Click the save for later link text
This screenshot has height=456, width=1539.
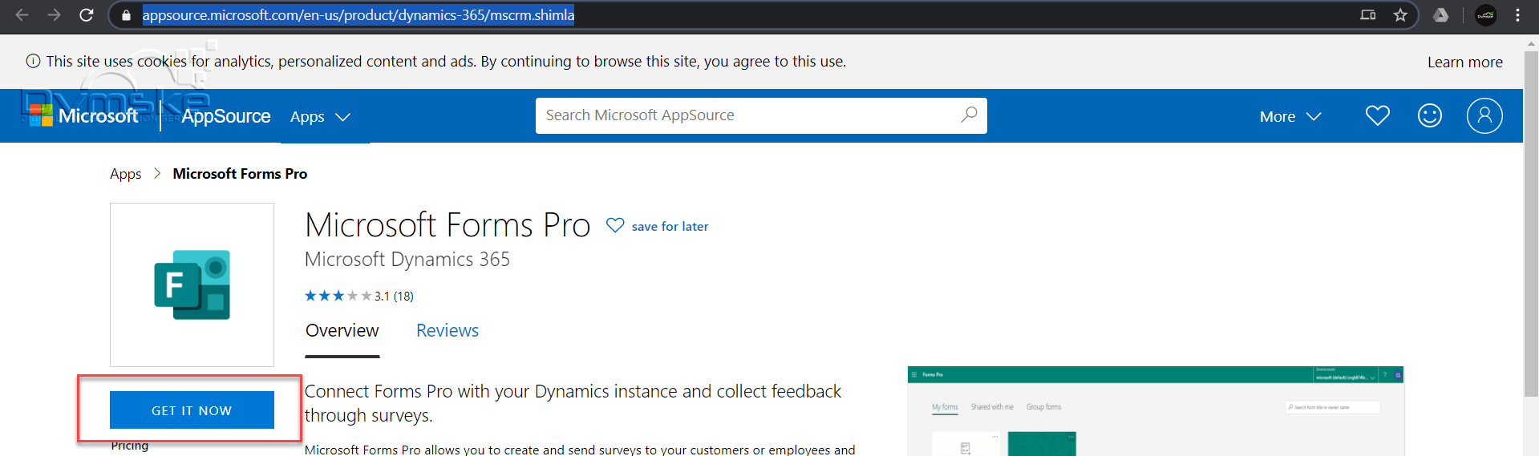click(x=670, y=227)
